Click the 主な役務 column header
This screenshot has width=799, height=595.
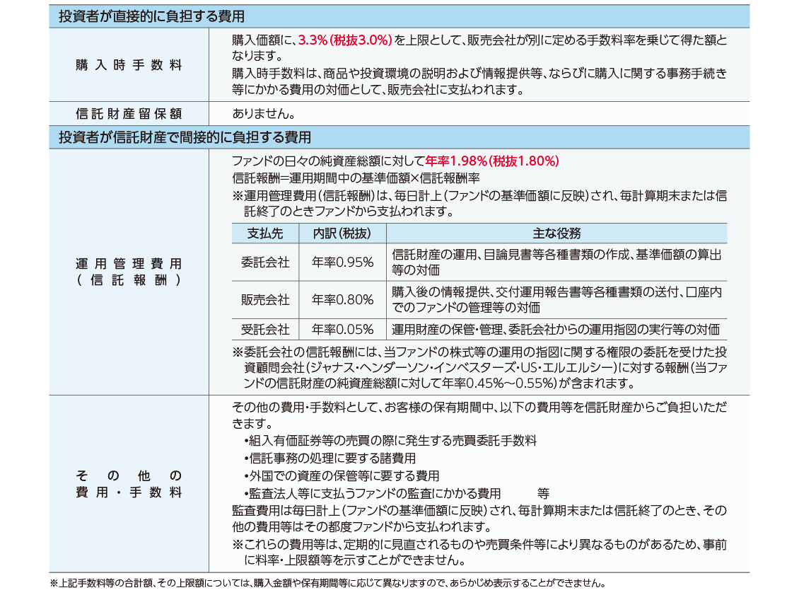[x=556, y=234]
